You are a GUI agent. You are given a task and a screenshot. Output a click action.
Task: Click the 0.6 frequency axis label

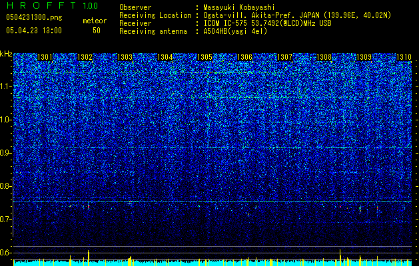pos(6,253)
